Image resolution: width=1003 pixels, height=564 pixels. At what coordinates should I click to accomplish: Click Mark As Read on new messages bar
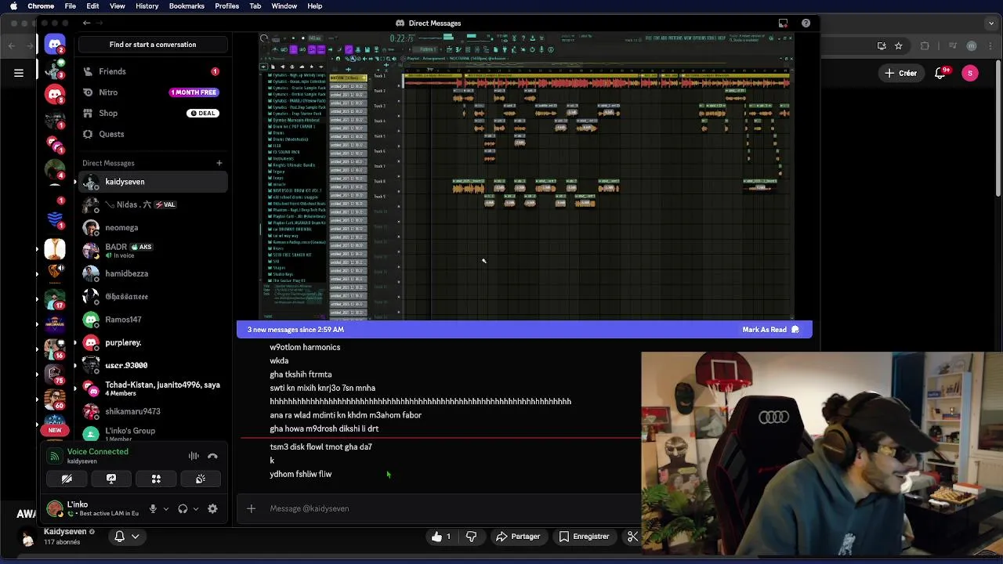point(770,330)
